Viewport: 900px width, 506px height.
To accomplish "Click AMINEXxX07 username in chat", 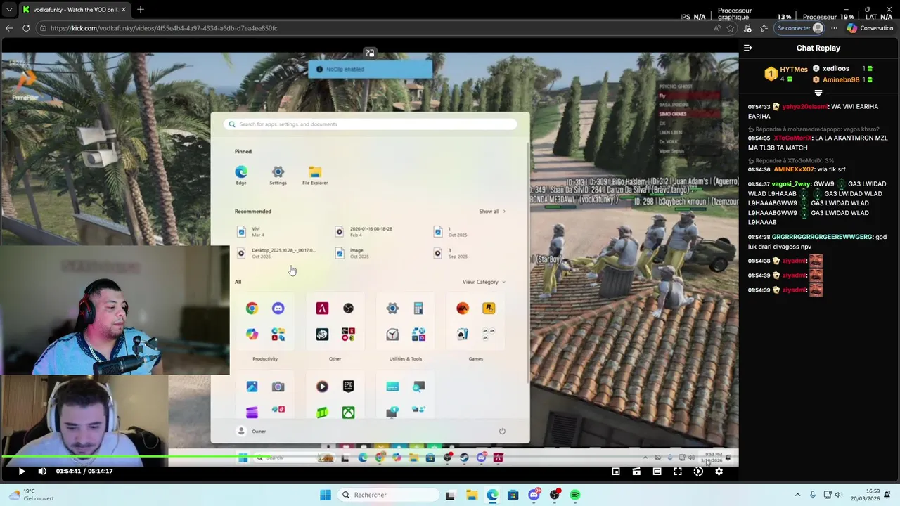I will [x=794, y=170].
